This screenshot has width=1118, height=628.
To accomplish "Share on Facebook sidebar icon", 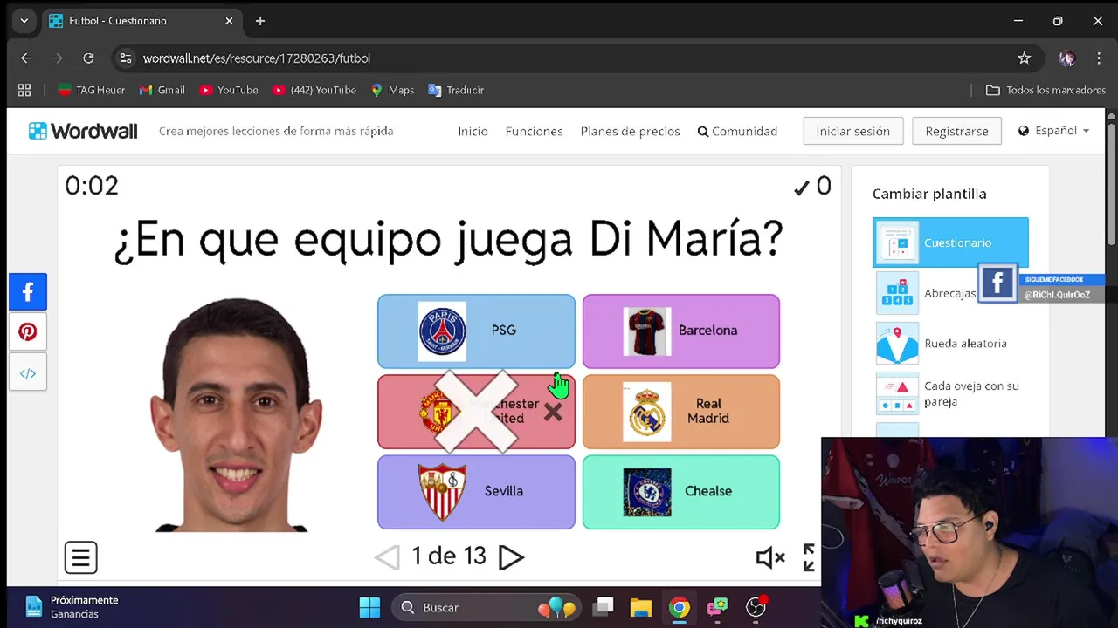I will pos(28,291).
